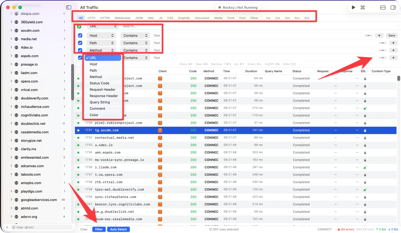Screen dimensions: 401x233
Task: Click the Rockxy Not Running status button
Action: (x=238, y=7)
